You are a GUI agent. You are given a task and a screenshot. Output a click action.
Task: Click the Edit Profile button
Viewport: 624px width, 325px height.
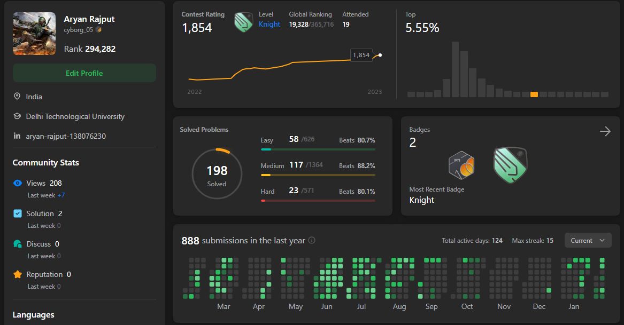[x=84, y=73]
